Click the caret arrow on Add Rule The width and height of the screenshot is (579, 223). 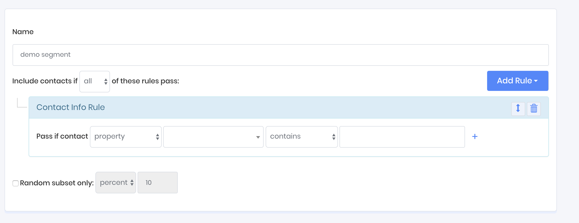coord(536,81)
